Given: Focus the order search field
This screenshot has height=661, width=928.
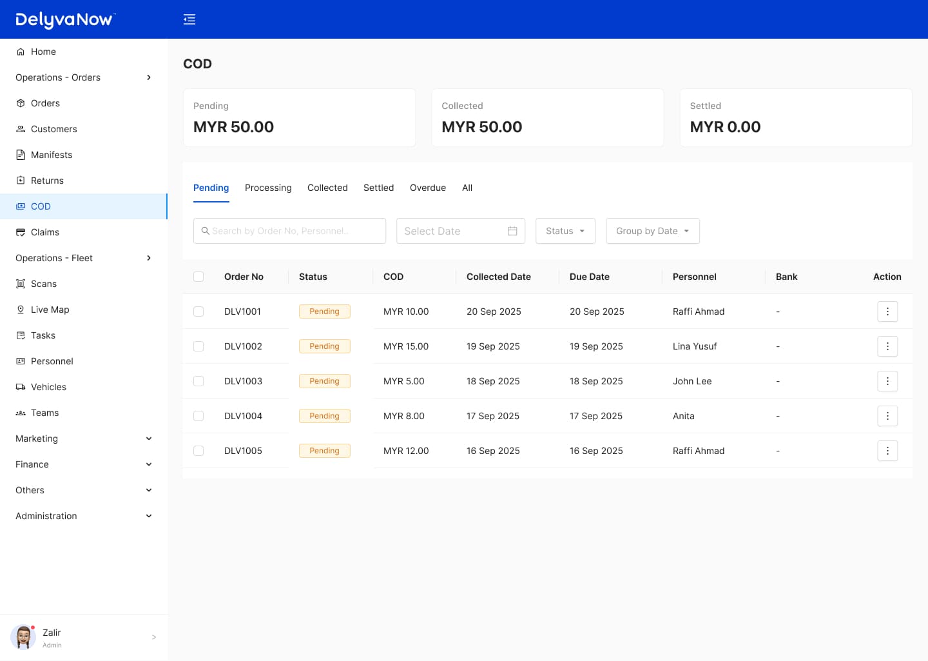Looking at the screenshot, I should point(289,231).
